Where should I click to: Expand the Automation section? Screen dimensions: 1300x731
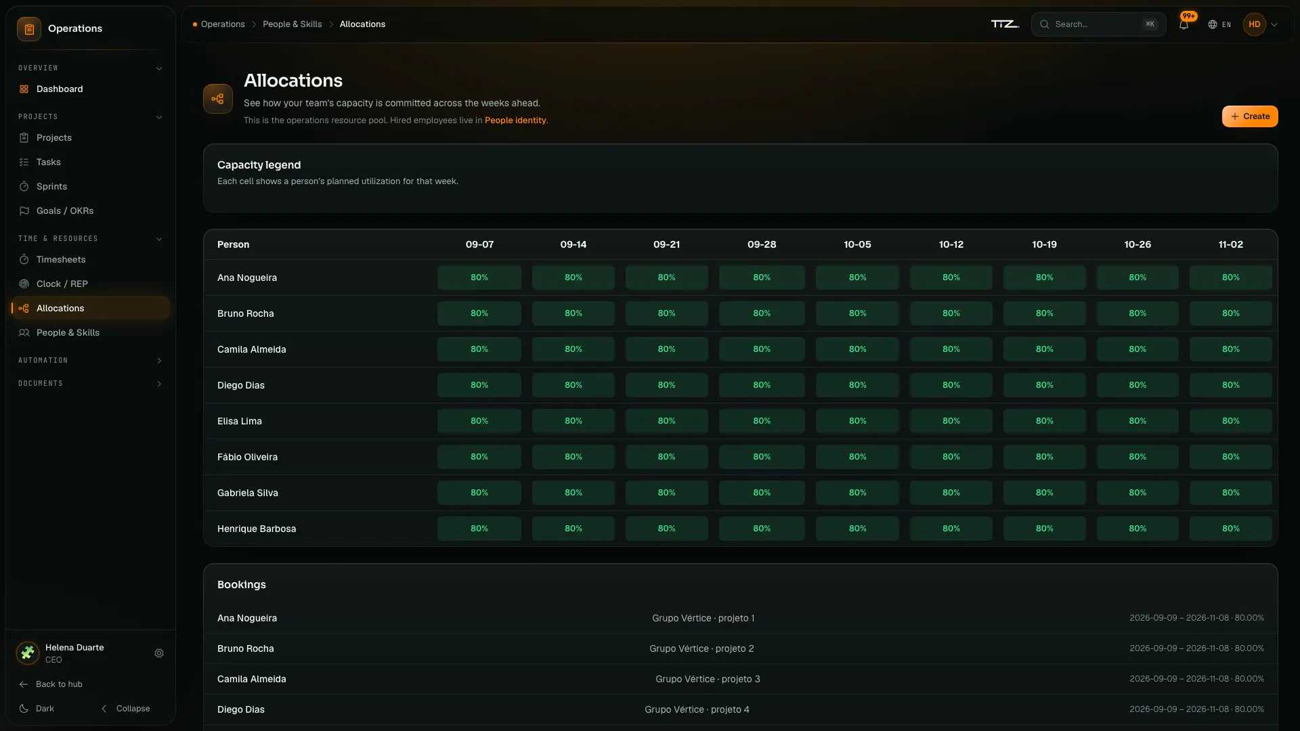pos(91,361)
